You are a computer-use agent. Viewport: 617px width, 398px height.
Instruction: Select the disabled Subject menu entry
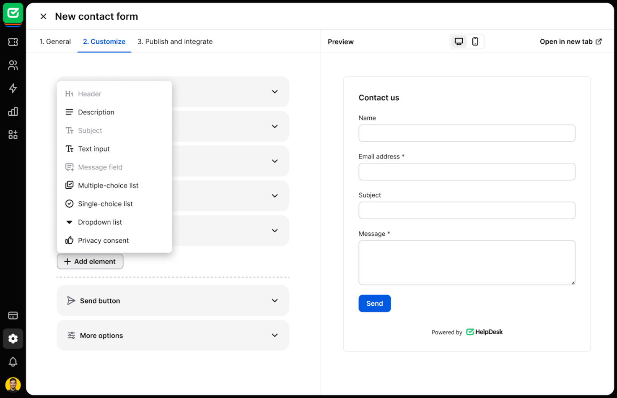coord(114,130)
